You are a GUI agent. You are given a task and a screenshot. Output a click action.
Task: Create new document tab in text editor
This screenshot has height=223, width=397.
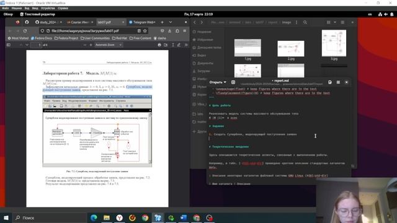pos(233,82)
